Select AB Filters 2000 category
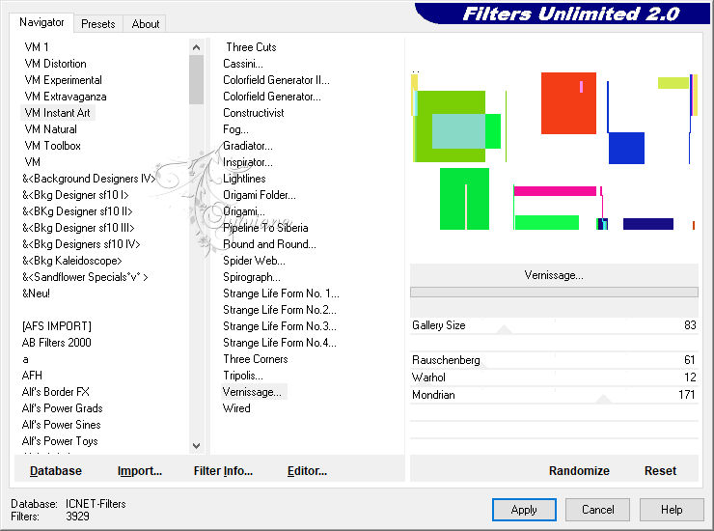714x531 pixels. (57, 343)
